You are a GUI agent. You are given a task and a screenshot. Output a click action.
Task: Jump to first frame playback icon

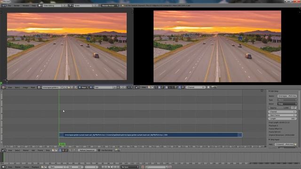[x=103, y=167]
